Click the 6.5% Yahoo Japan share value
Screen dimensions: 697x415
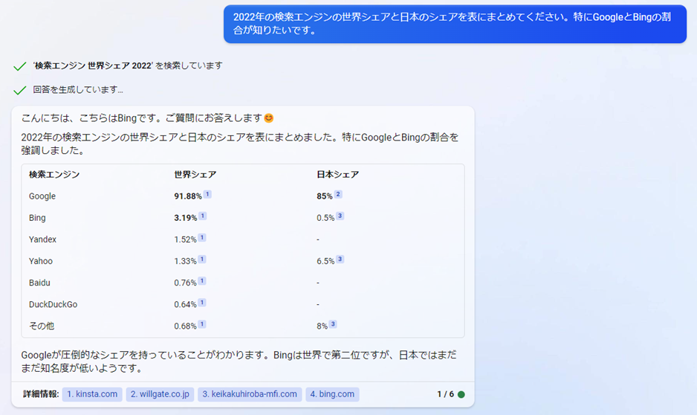click(325, 261)
